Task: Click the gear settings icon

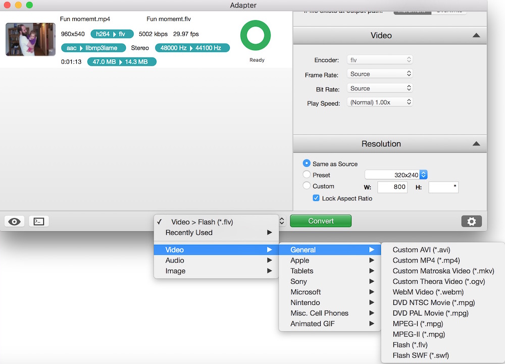Action: click(x=471, y=221)
